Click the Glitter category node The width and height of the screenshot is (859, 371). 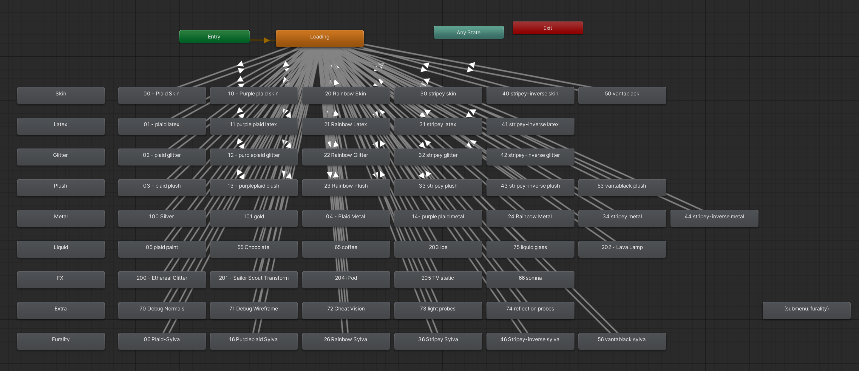[61, 155]
